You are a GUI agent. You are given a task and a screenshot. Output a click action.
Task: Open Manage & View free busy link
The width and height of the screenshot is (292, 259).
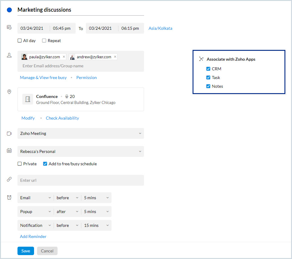(43, 78)
